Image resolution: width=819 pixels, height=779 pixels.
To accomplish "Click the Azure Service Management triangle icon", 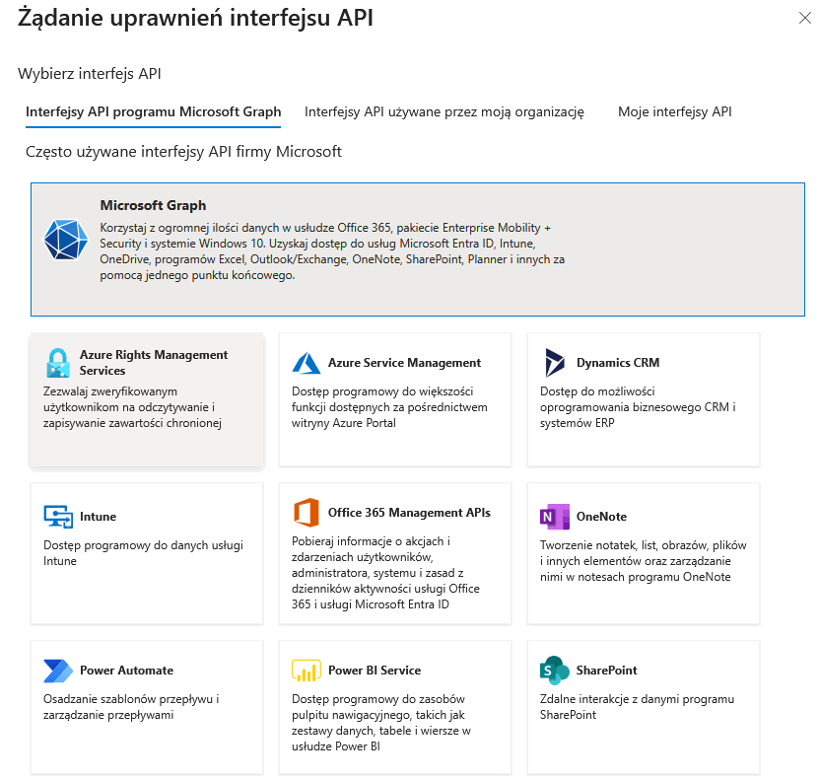I will (x=307, y=363).
